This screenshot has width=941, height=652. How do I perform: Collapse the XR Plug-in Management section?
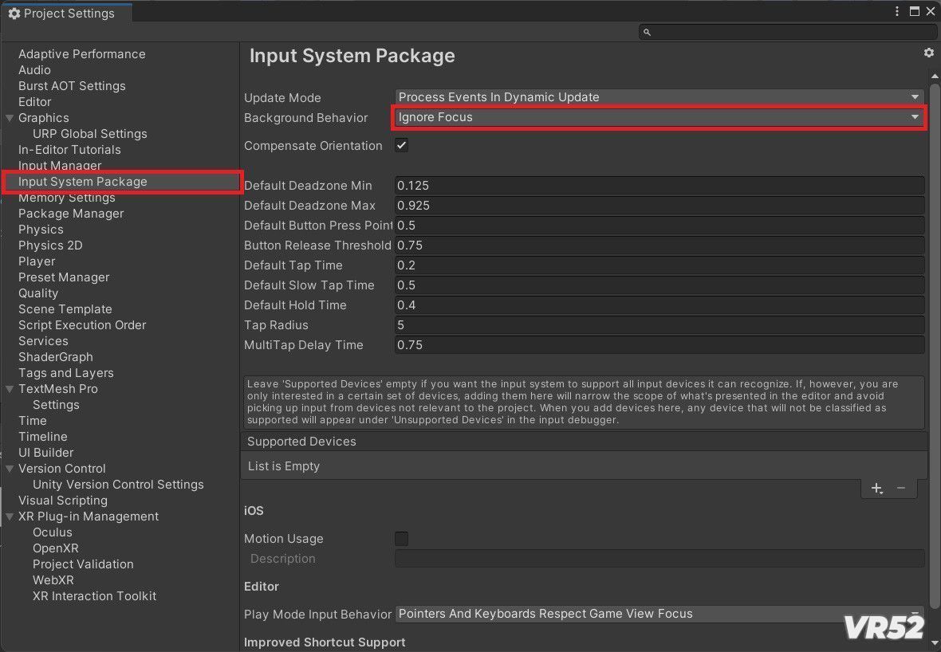tap(10, 517)
